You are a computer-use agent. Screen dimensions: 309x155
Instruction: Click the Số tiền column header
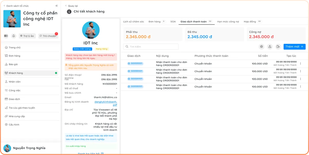(x=263, y=56)
